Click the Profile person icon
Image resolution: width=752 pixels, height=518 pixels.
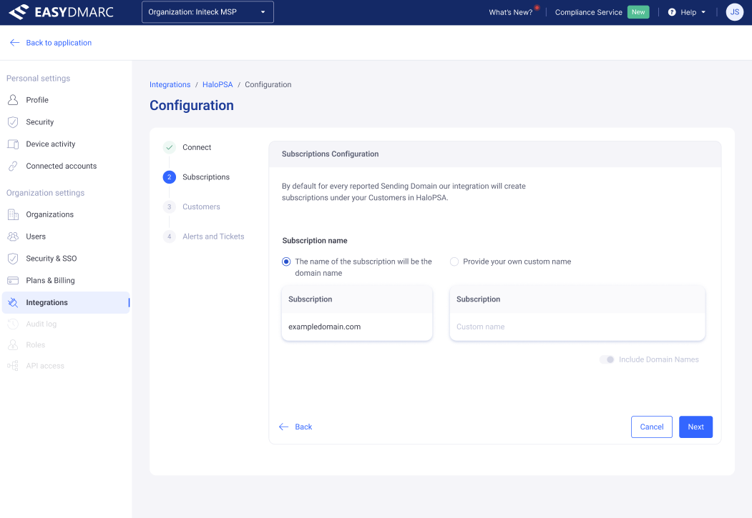tap(13, 99)
